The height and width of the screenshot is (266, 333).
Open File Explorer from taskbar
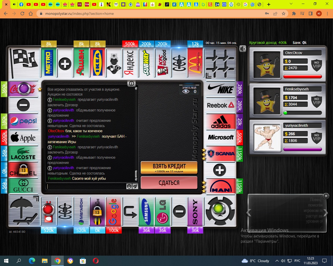[45, 261]
